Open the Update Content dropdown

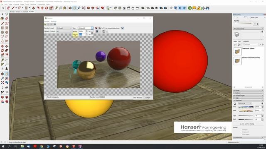tap(64, 31)
